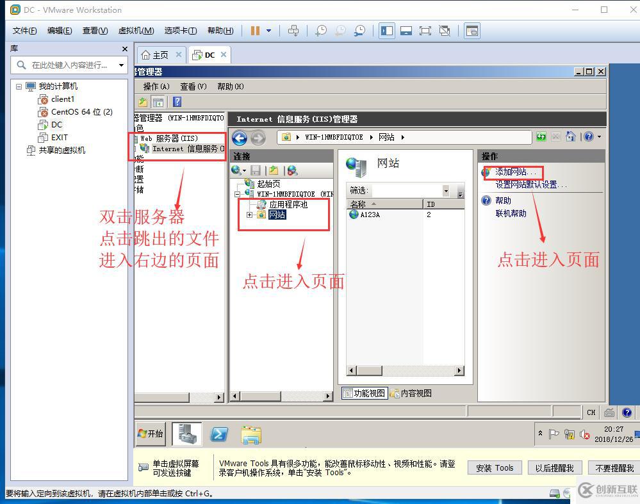Open the 筛选 filter combo box
This screenshot has width=640, height=504.
coord(411,191)
